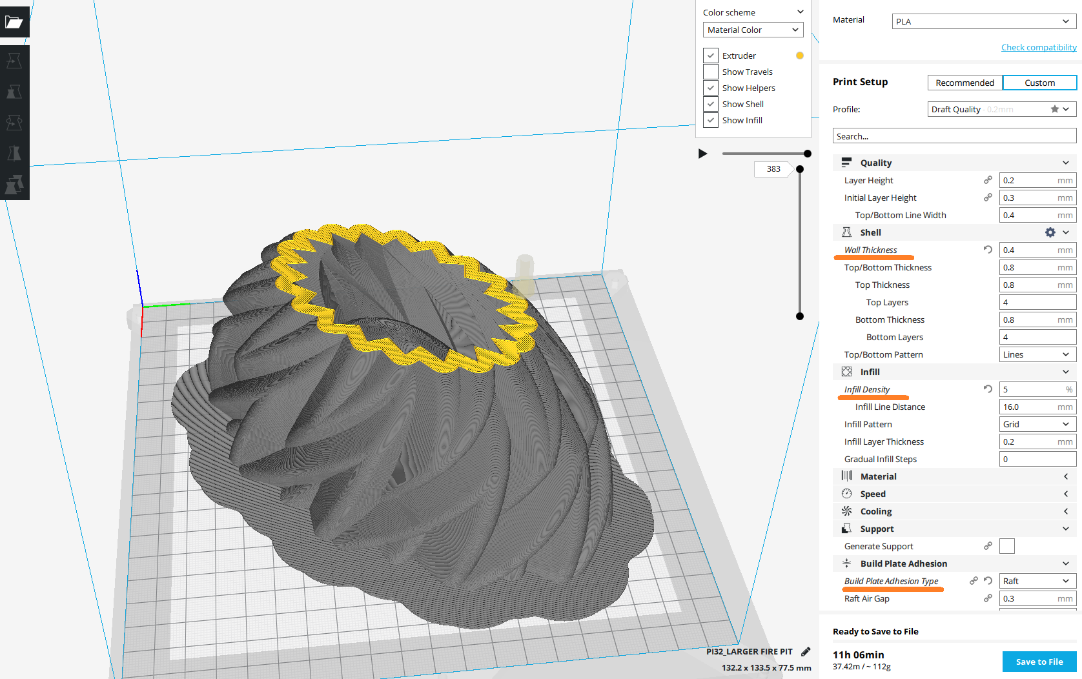This screenshot has width=1082, height=679.
Task: Open Shell settings visibility gear
Action: [1050, 232]
